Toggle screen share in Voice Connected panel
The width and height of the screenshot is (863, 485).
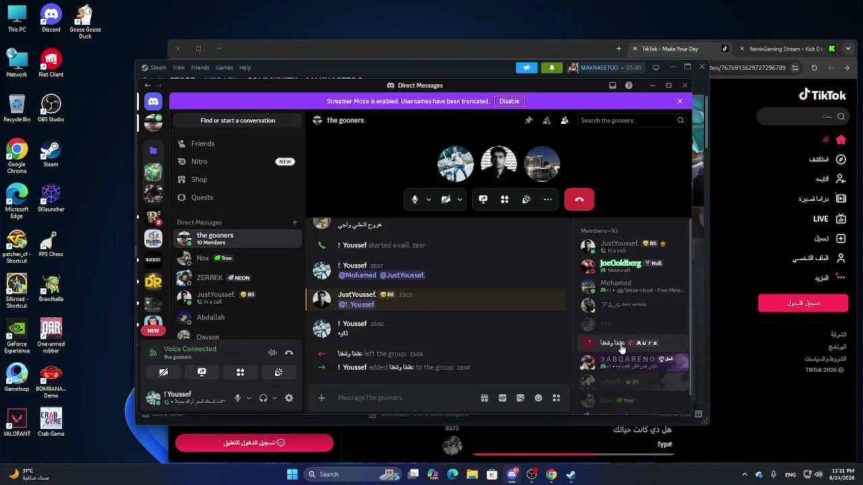(202, 372)
